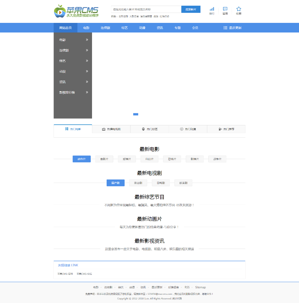Select the 国产剧 TV category filter
Screen dimensions: 299x303
pos(115,183)
